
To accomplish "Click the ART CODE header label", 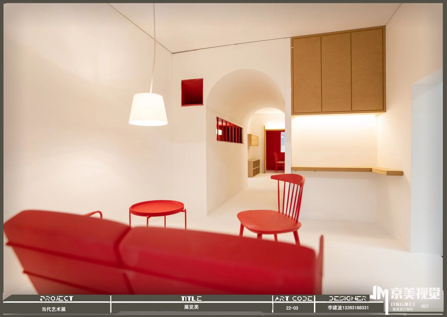I will click(294, 298).
